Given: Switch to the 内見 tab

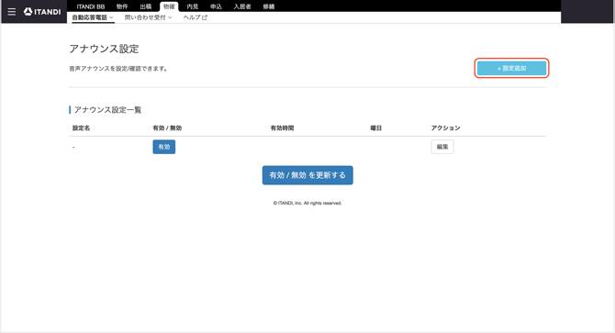Looking at the screenshot, I should coord(193,6).
